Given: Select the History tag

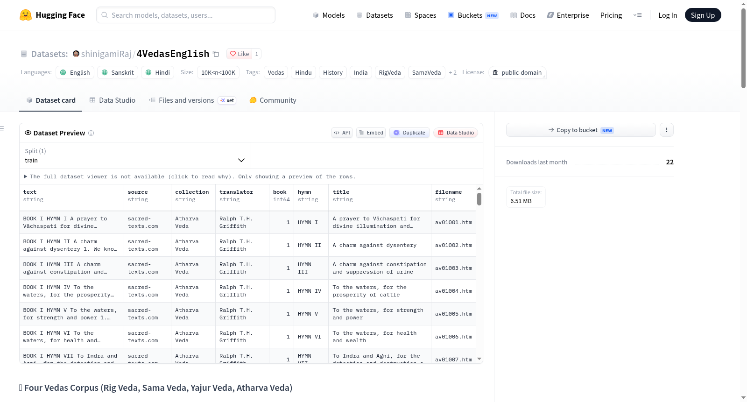Looking at the screenshot, I should coord(333,72).
